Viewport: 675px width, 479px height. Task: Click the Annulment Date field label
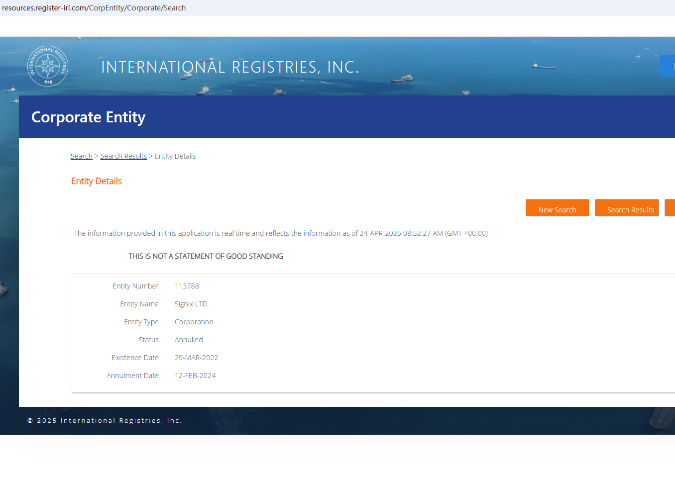point(133,376)
